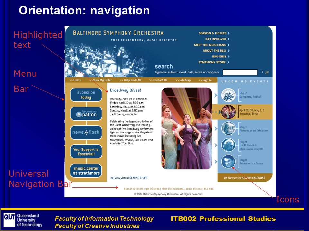Viewport: 309px width, 231px height.
Task: Open About the BSO menu item
Action: point(214,51)
